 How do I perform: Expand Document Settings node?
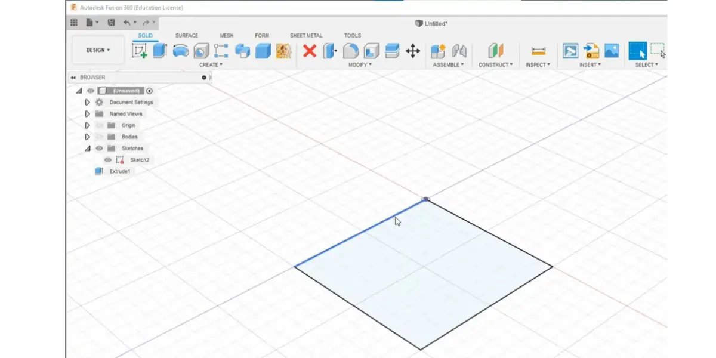point(88,102)
